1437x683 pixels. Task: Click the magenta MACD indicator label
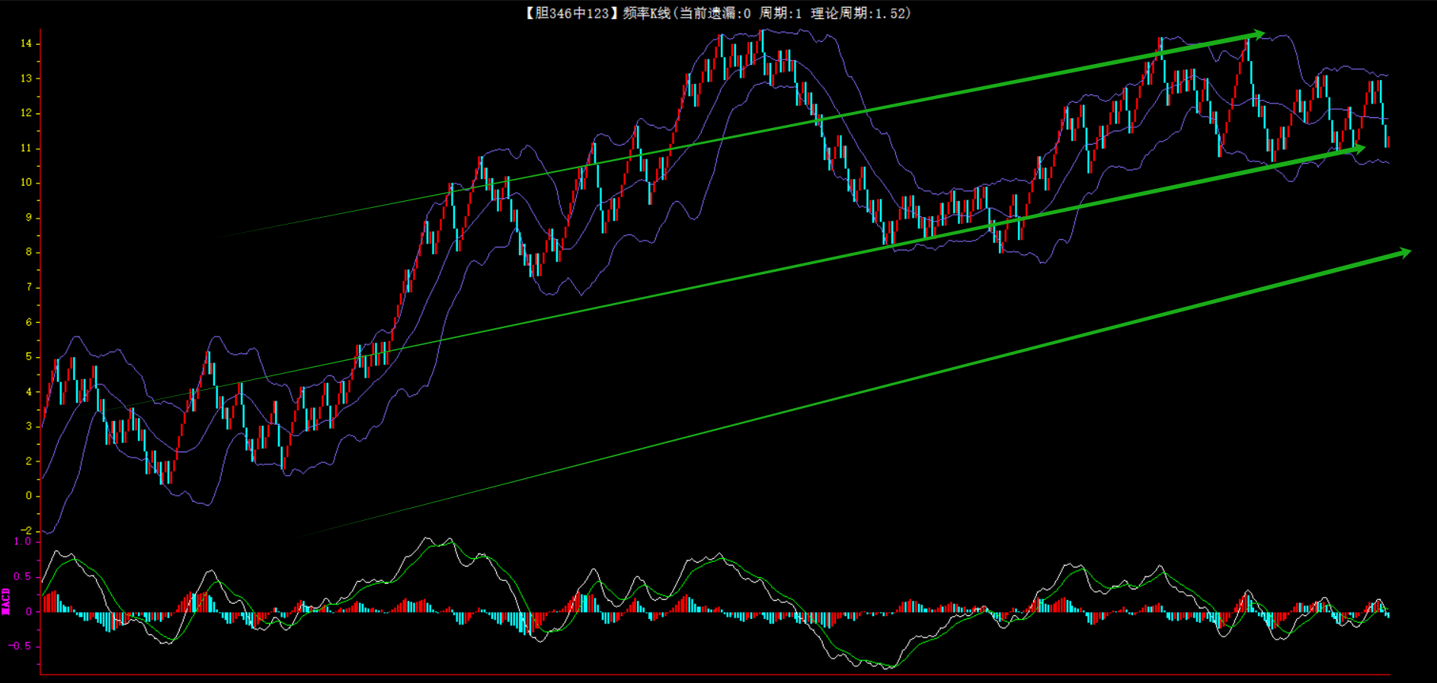point(6,601)
